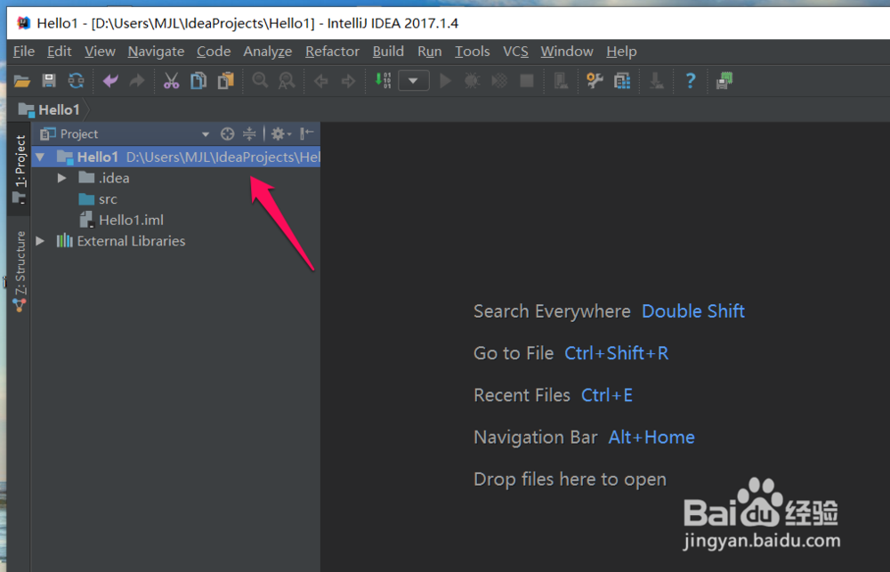The height and width of the screenshot is (572, 890).
Task: Open the Run menu
Action: [x=429, y=52]
